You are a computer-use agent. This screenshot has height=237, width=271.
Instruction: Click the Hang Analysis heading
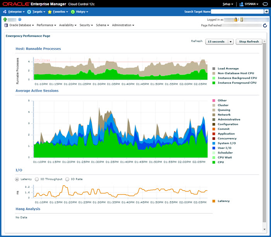coord(28,209)
